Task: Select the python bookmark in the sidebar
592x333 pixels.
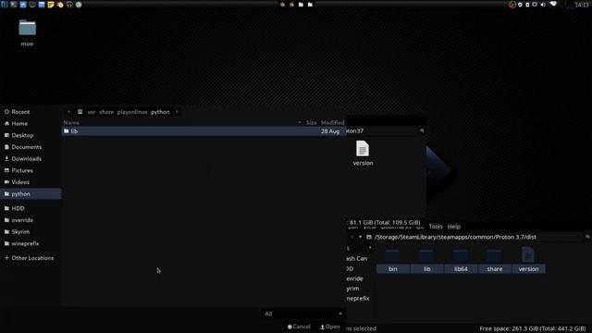Action: 31,193
